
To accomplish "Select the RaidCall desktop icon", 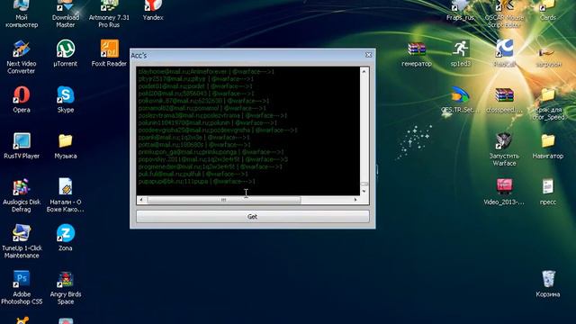I will (504, 54).
